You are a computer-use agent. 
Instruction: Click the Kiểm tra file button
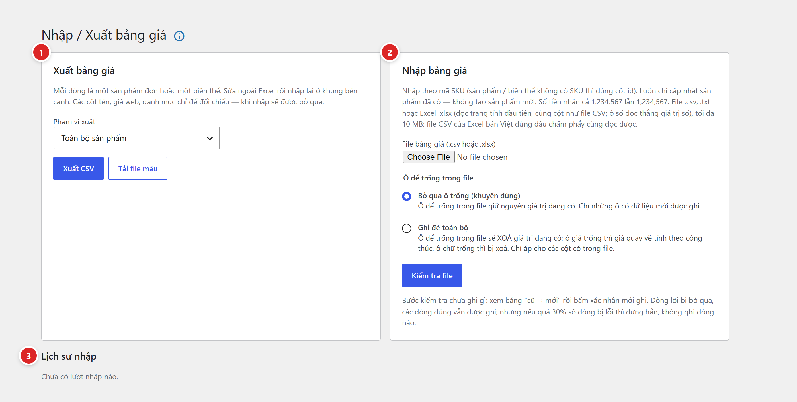pos(432,276)
